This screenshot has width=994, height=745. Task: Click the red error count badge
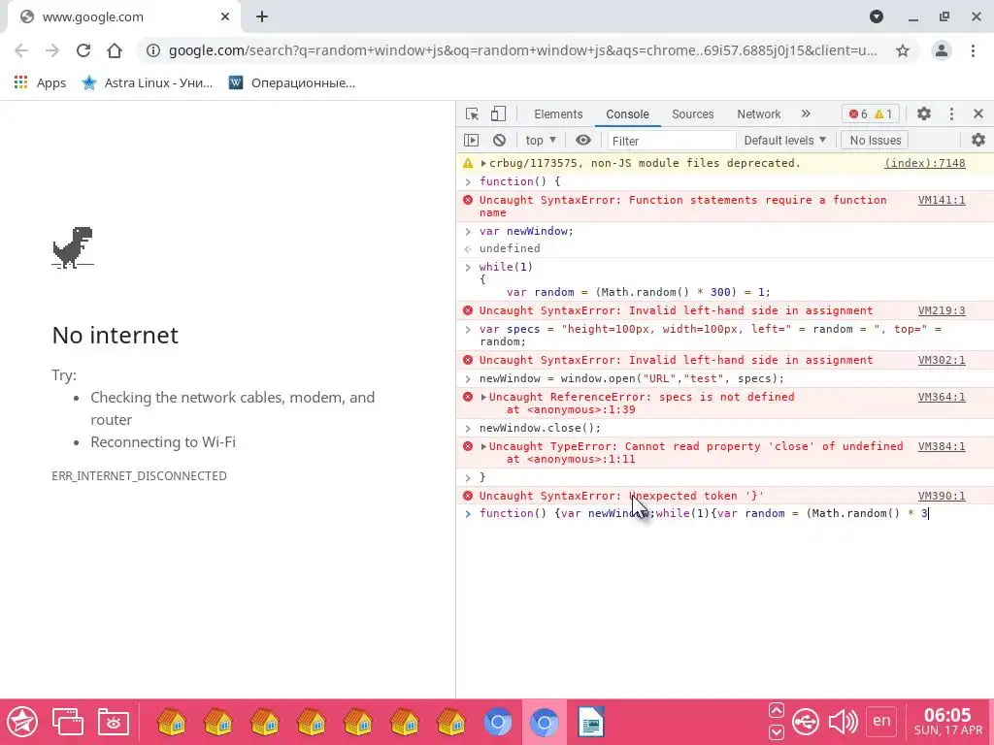pos(858,114)
